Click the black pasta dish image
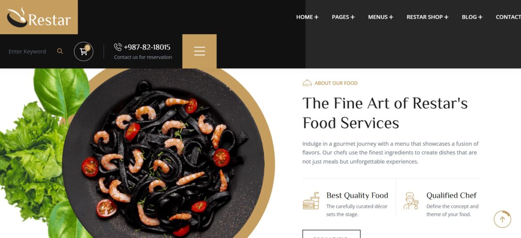521x238 pixels. click(163, 153)
